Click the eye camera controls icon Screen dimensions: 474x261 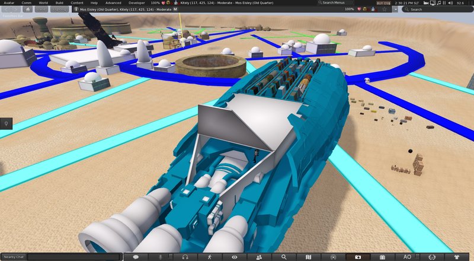(x=234, y=257)
